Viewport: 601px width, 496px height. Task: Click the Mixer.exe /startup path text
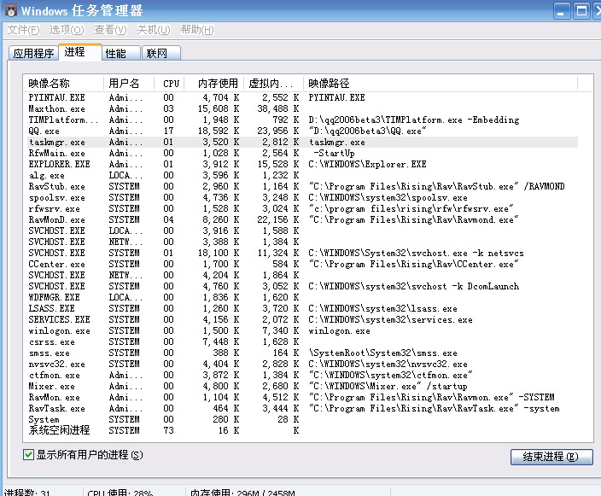(388, 387)
